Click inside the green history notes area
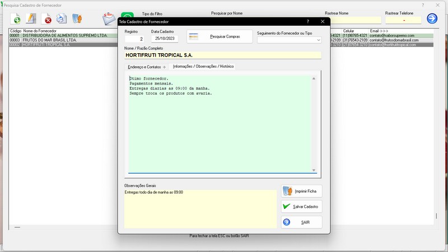The height and width of the screenshot is (252, 448). click(220, 124)
